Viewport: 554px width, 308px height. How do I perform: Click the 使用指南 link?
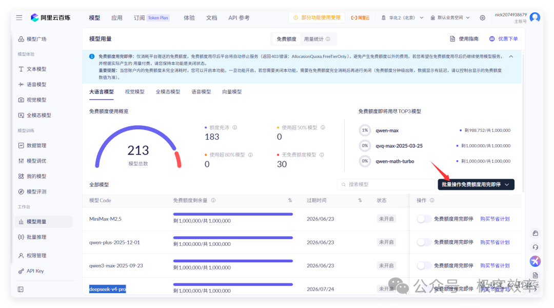tap(464, 39)
